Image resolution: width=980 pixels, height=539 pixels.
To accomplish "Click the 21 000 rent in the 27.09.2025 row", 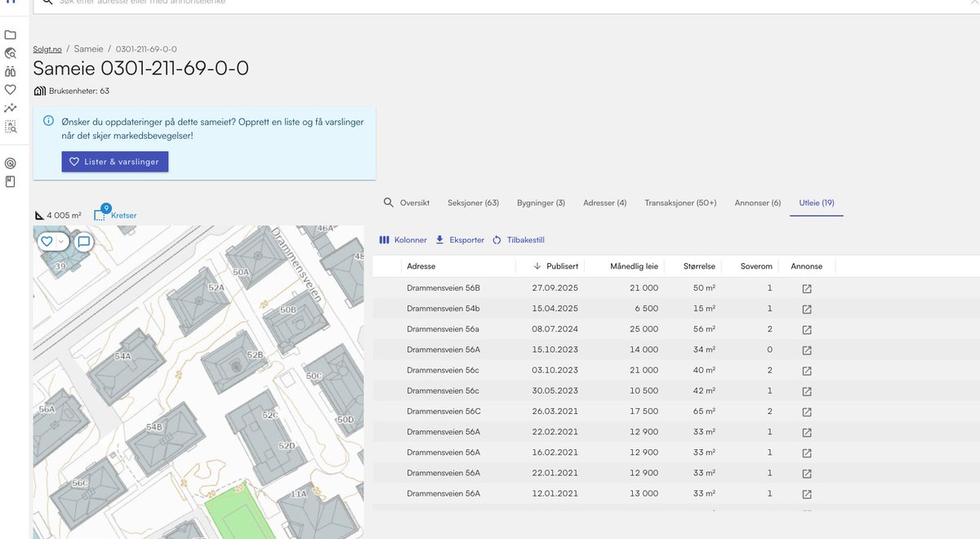I will (x=644, y=288).
